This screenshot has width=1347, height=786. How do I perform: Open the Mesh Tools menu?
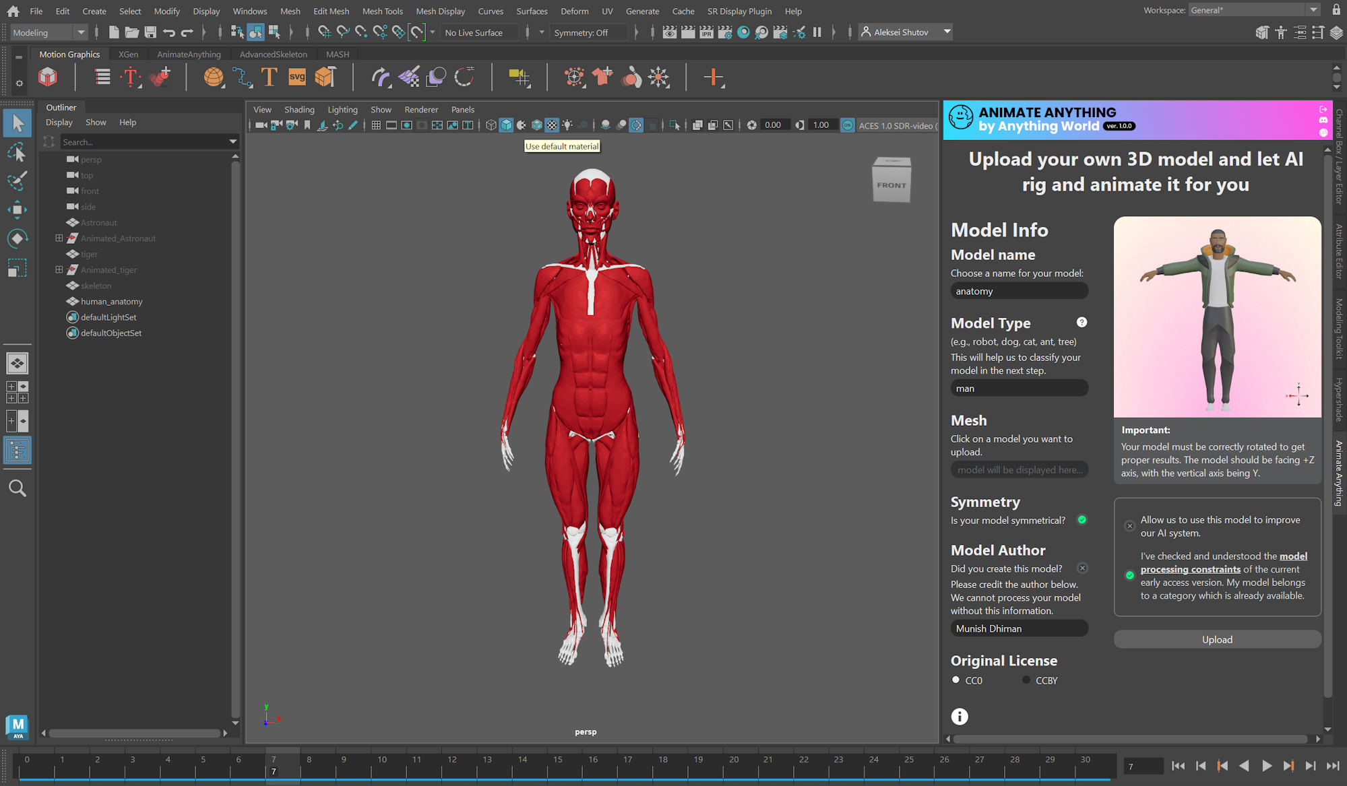coord(382,11)
